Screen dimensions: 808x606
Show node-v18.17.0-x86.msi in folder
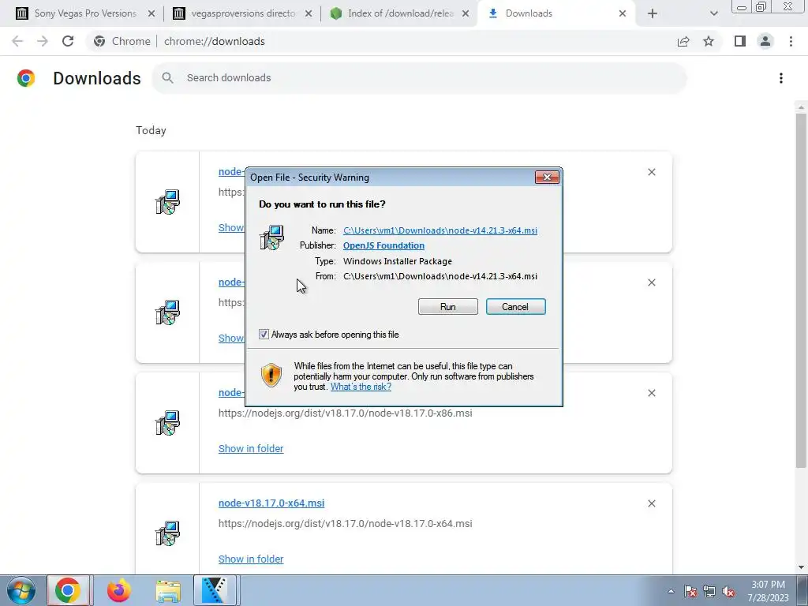(251, 449)
